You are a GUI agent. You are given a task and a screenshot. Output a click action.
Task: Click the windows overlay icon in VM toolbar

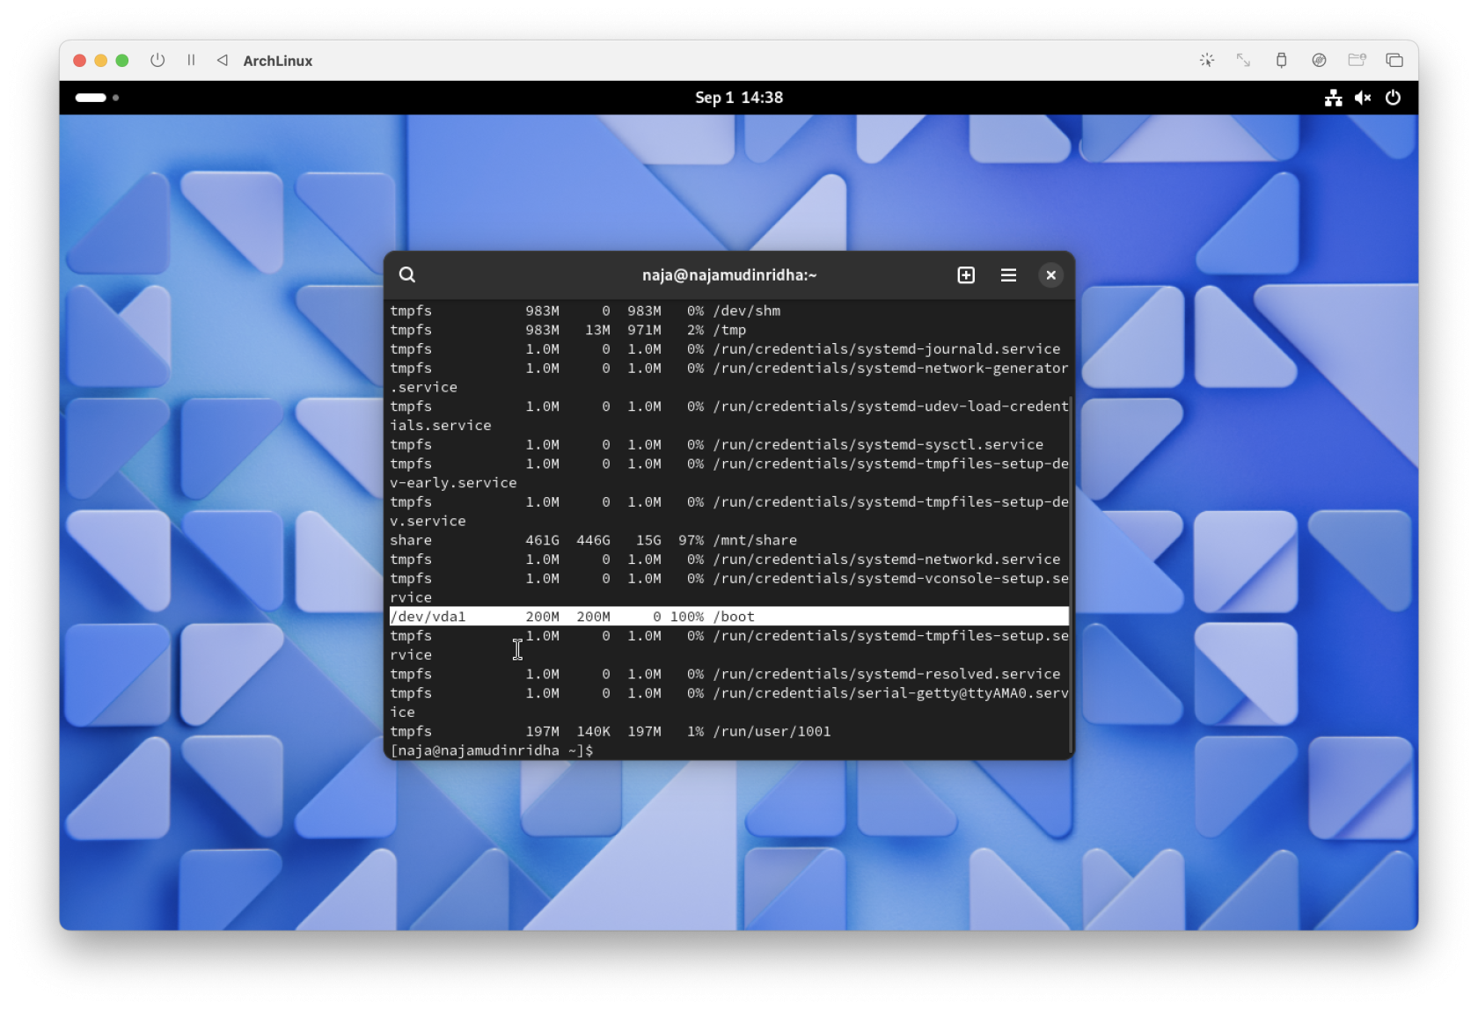(1394, 60)
